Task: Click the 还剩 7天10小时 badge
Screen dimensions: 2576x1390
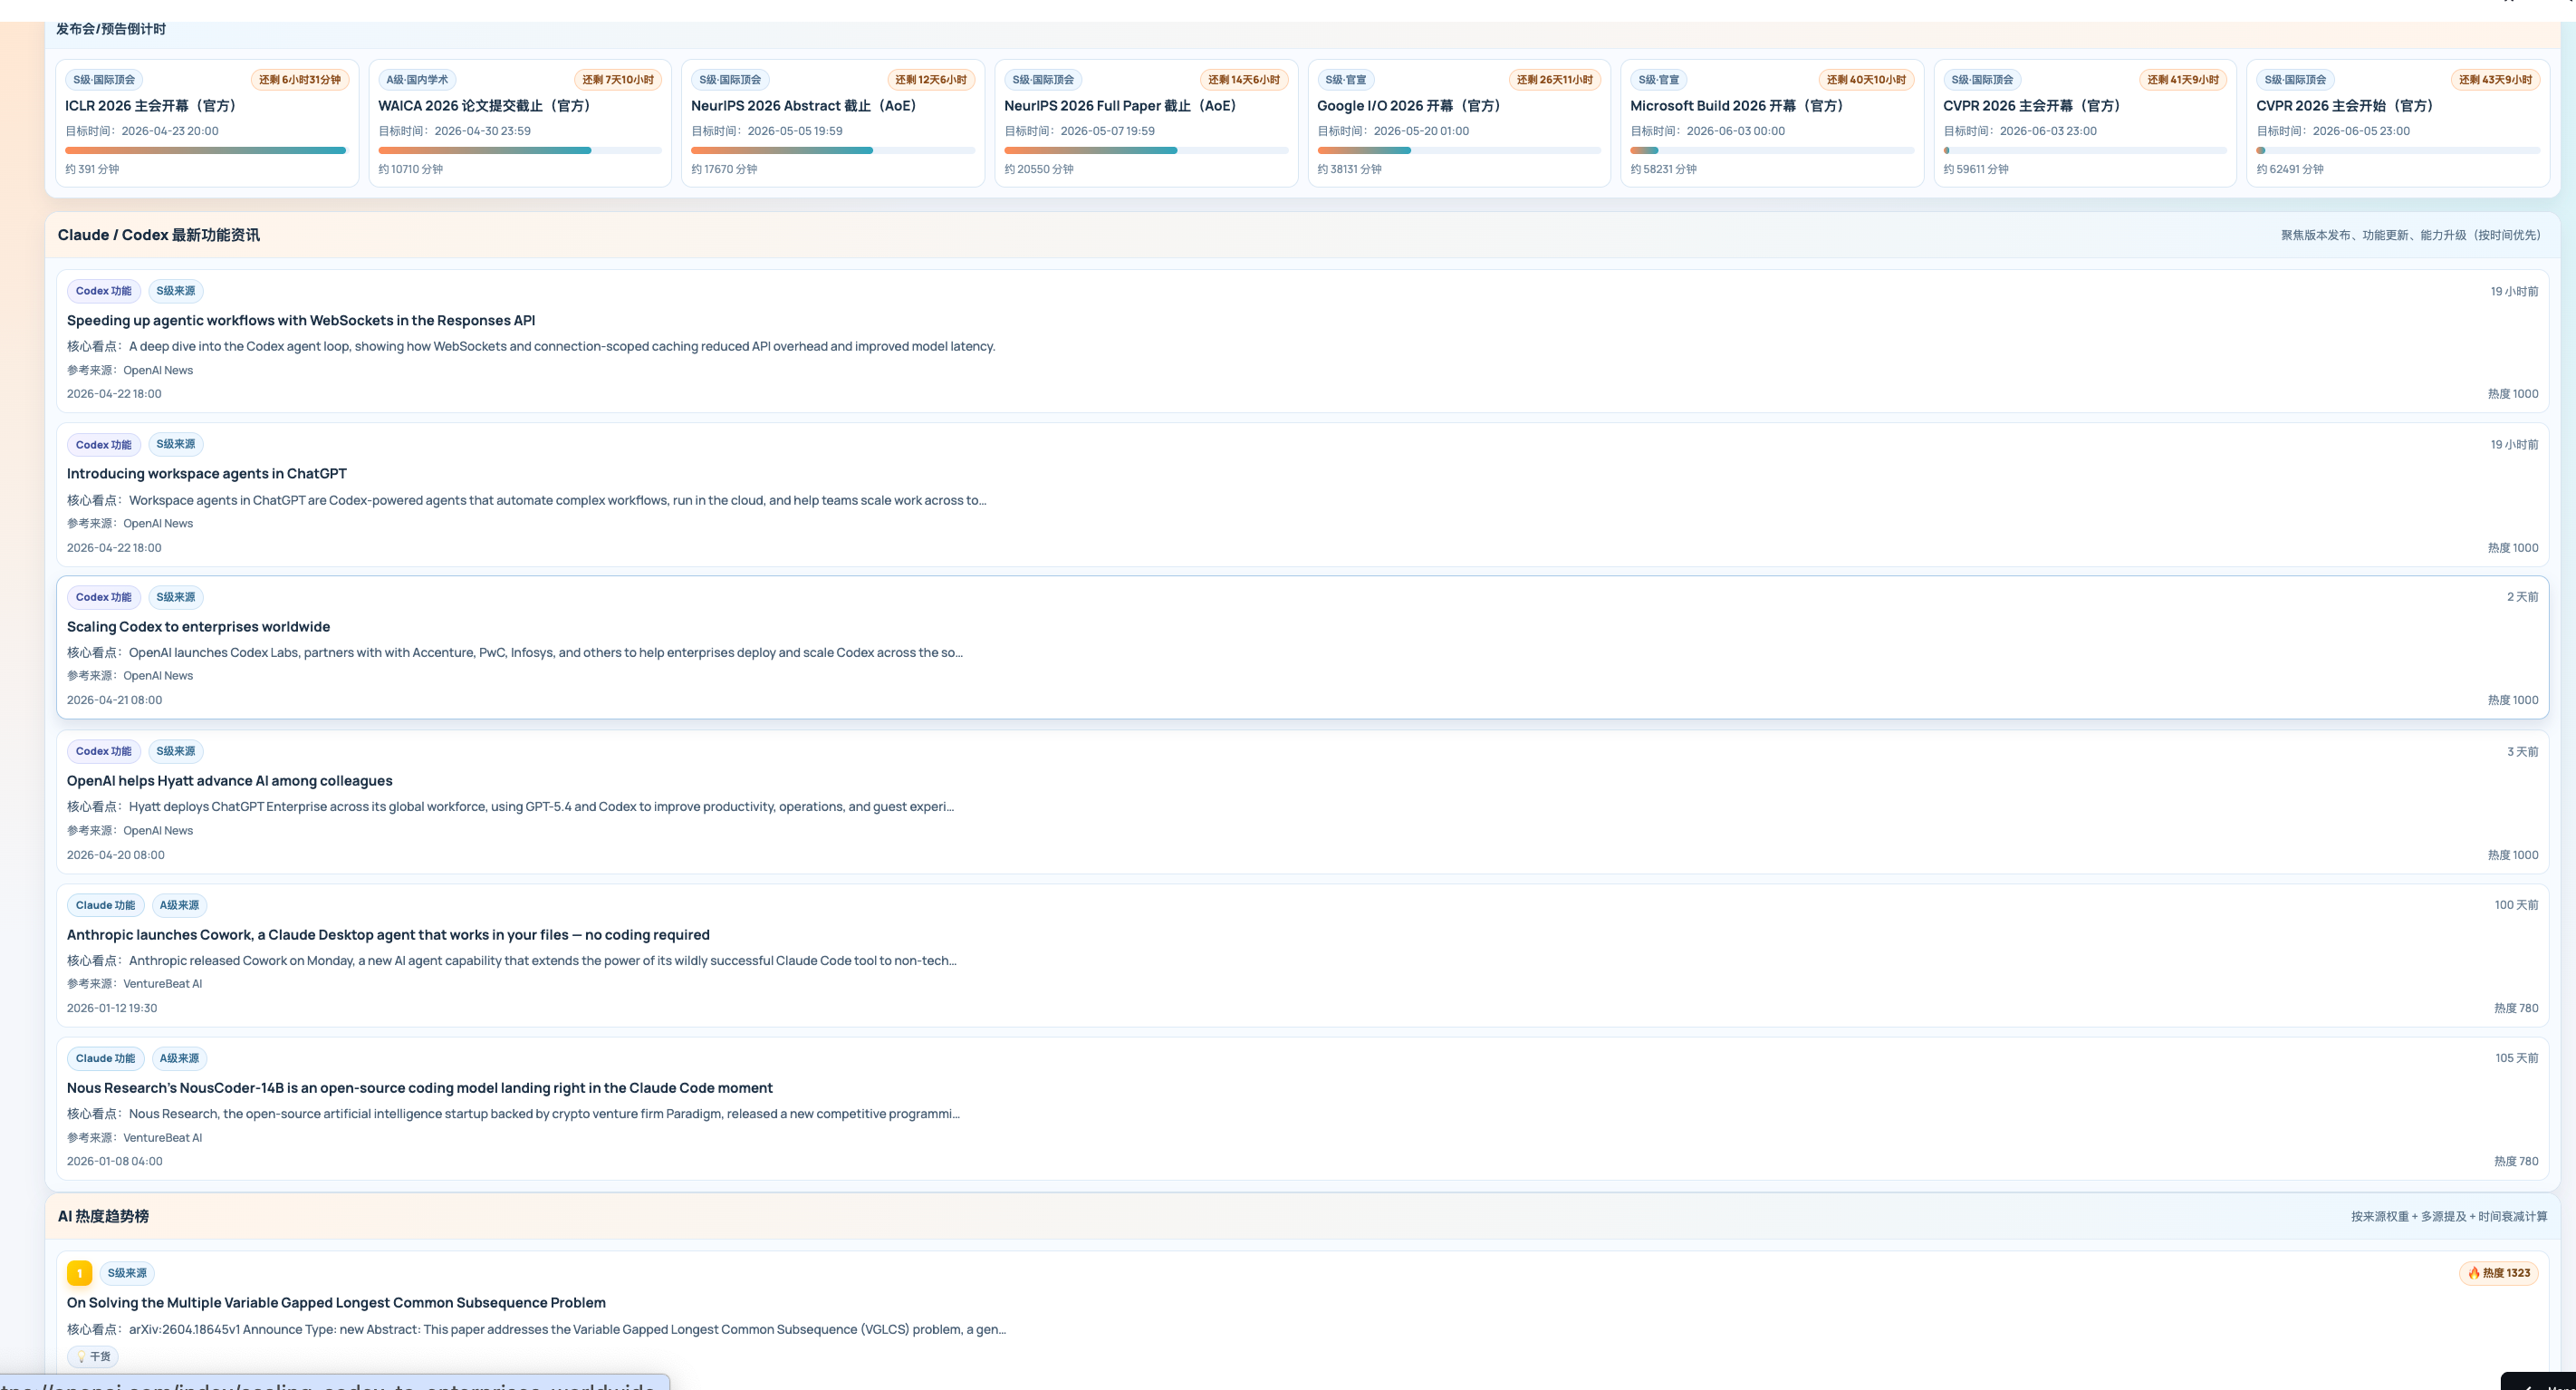Action: [618, 80]
